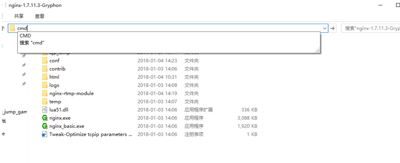
Task: Select Tweak-Optimize tcpip parameters file name
Action: pos(91,134)
